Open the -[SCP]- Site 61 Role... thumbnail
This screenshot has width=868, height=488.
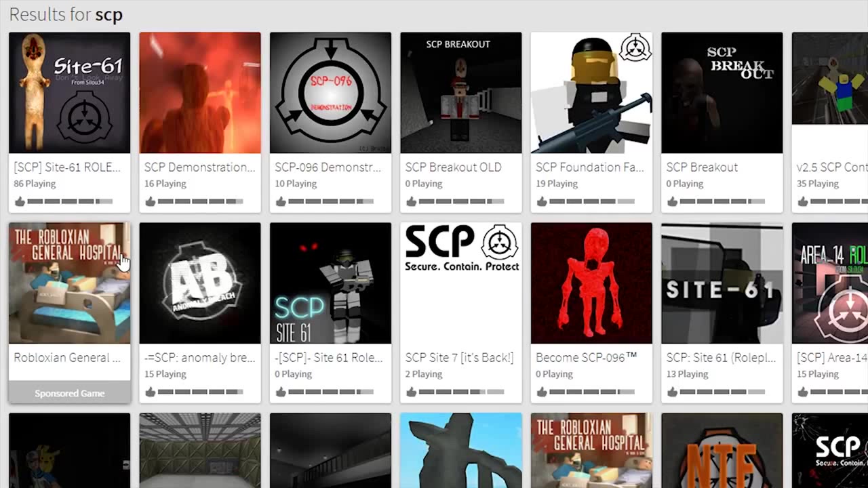(x=330, y=283)
